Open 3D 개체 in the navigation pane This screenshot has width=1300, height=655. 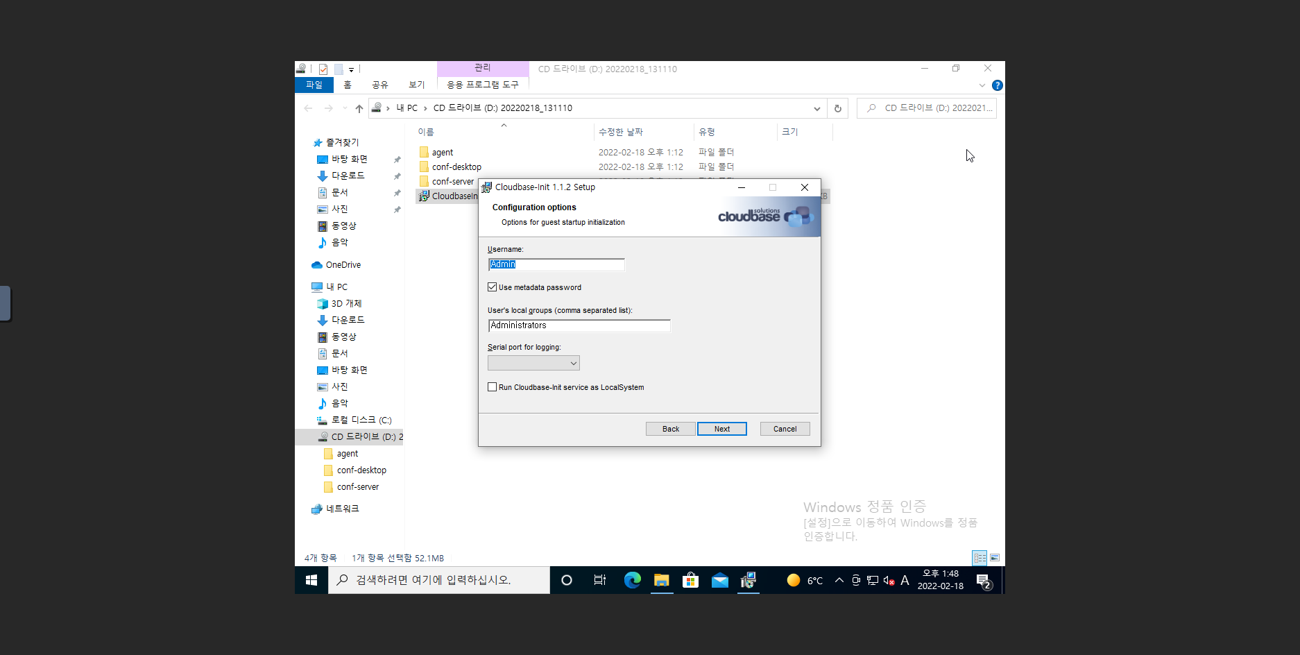(346, 303)
